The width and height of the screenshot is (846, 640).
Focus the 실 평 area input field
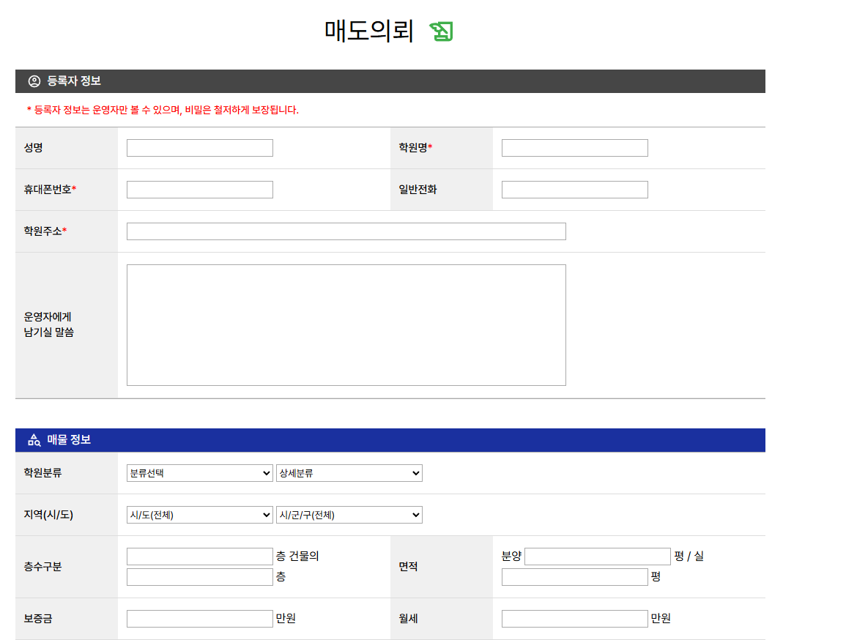pyautogui.click(x=574, y=577)
